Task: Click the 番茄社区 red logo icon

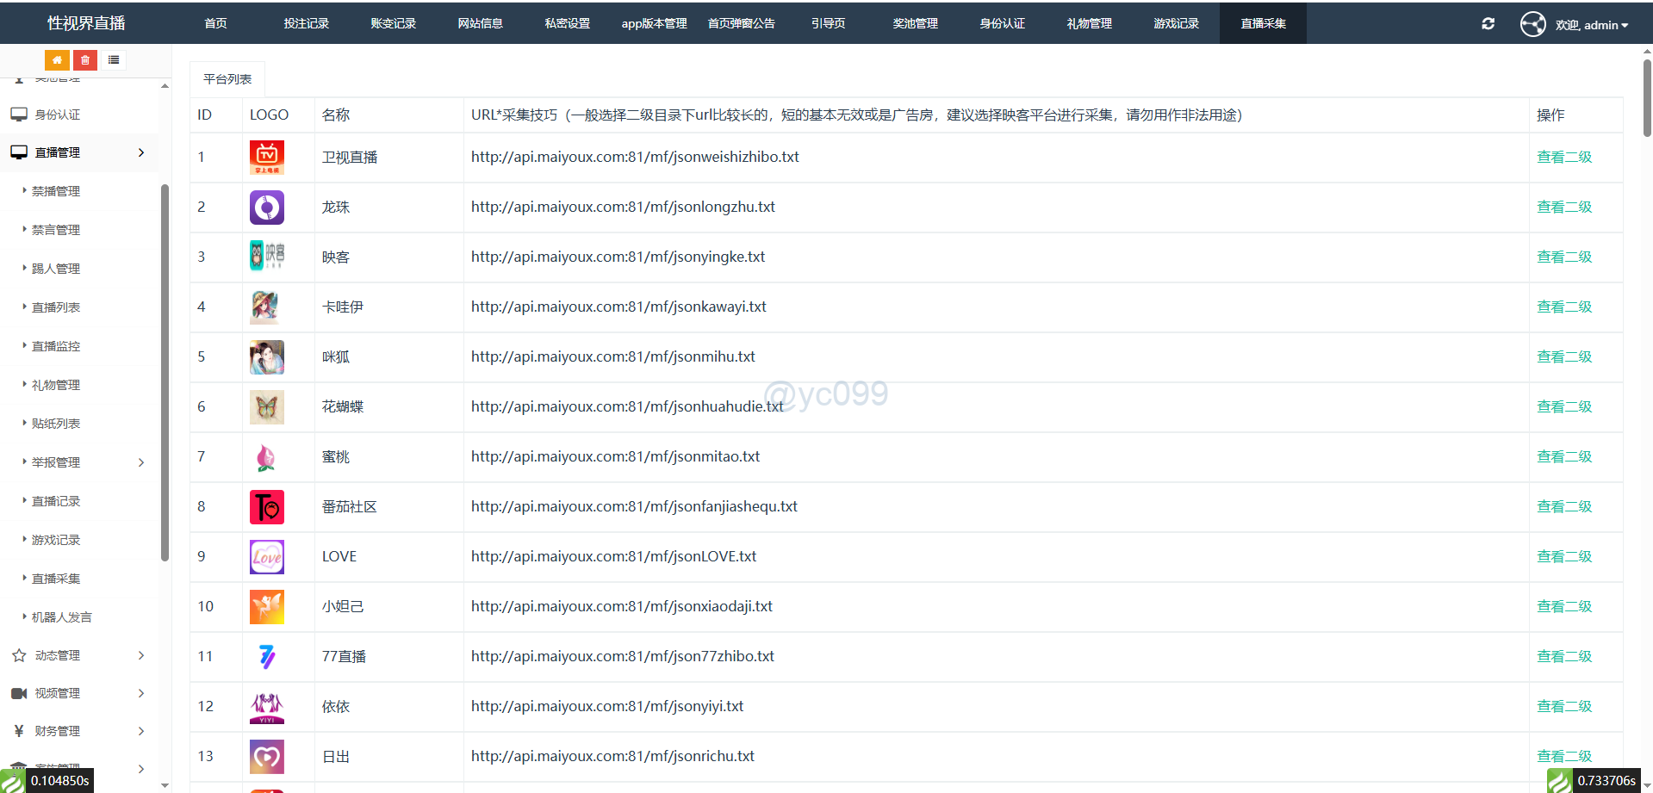Action: 267,507
